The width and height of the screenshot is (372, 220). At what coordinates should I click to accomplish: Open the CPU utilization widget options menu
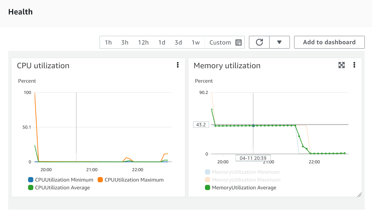(x=177, y=65)
